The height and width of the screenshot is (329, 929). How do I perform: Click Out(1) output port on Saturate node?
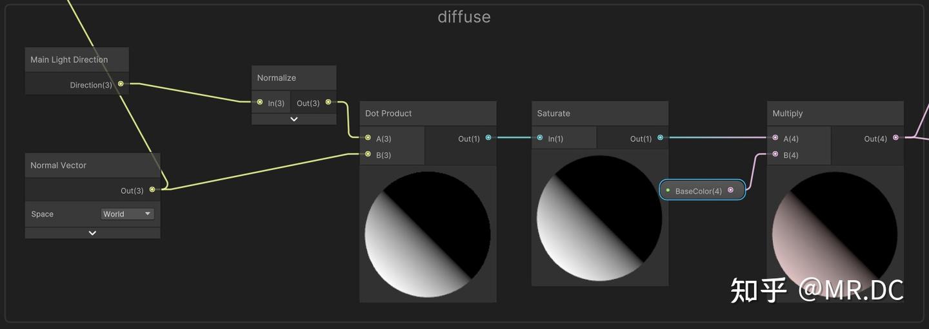click(x=661, y=137)
